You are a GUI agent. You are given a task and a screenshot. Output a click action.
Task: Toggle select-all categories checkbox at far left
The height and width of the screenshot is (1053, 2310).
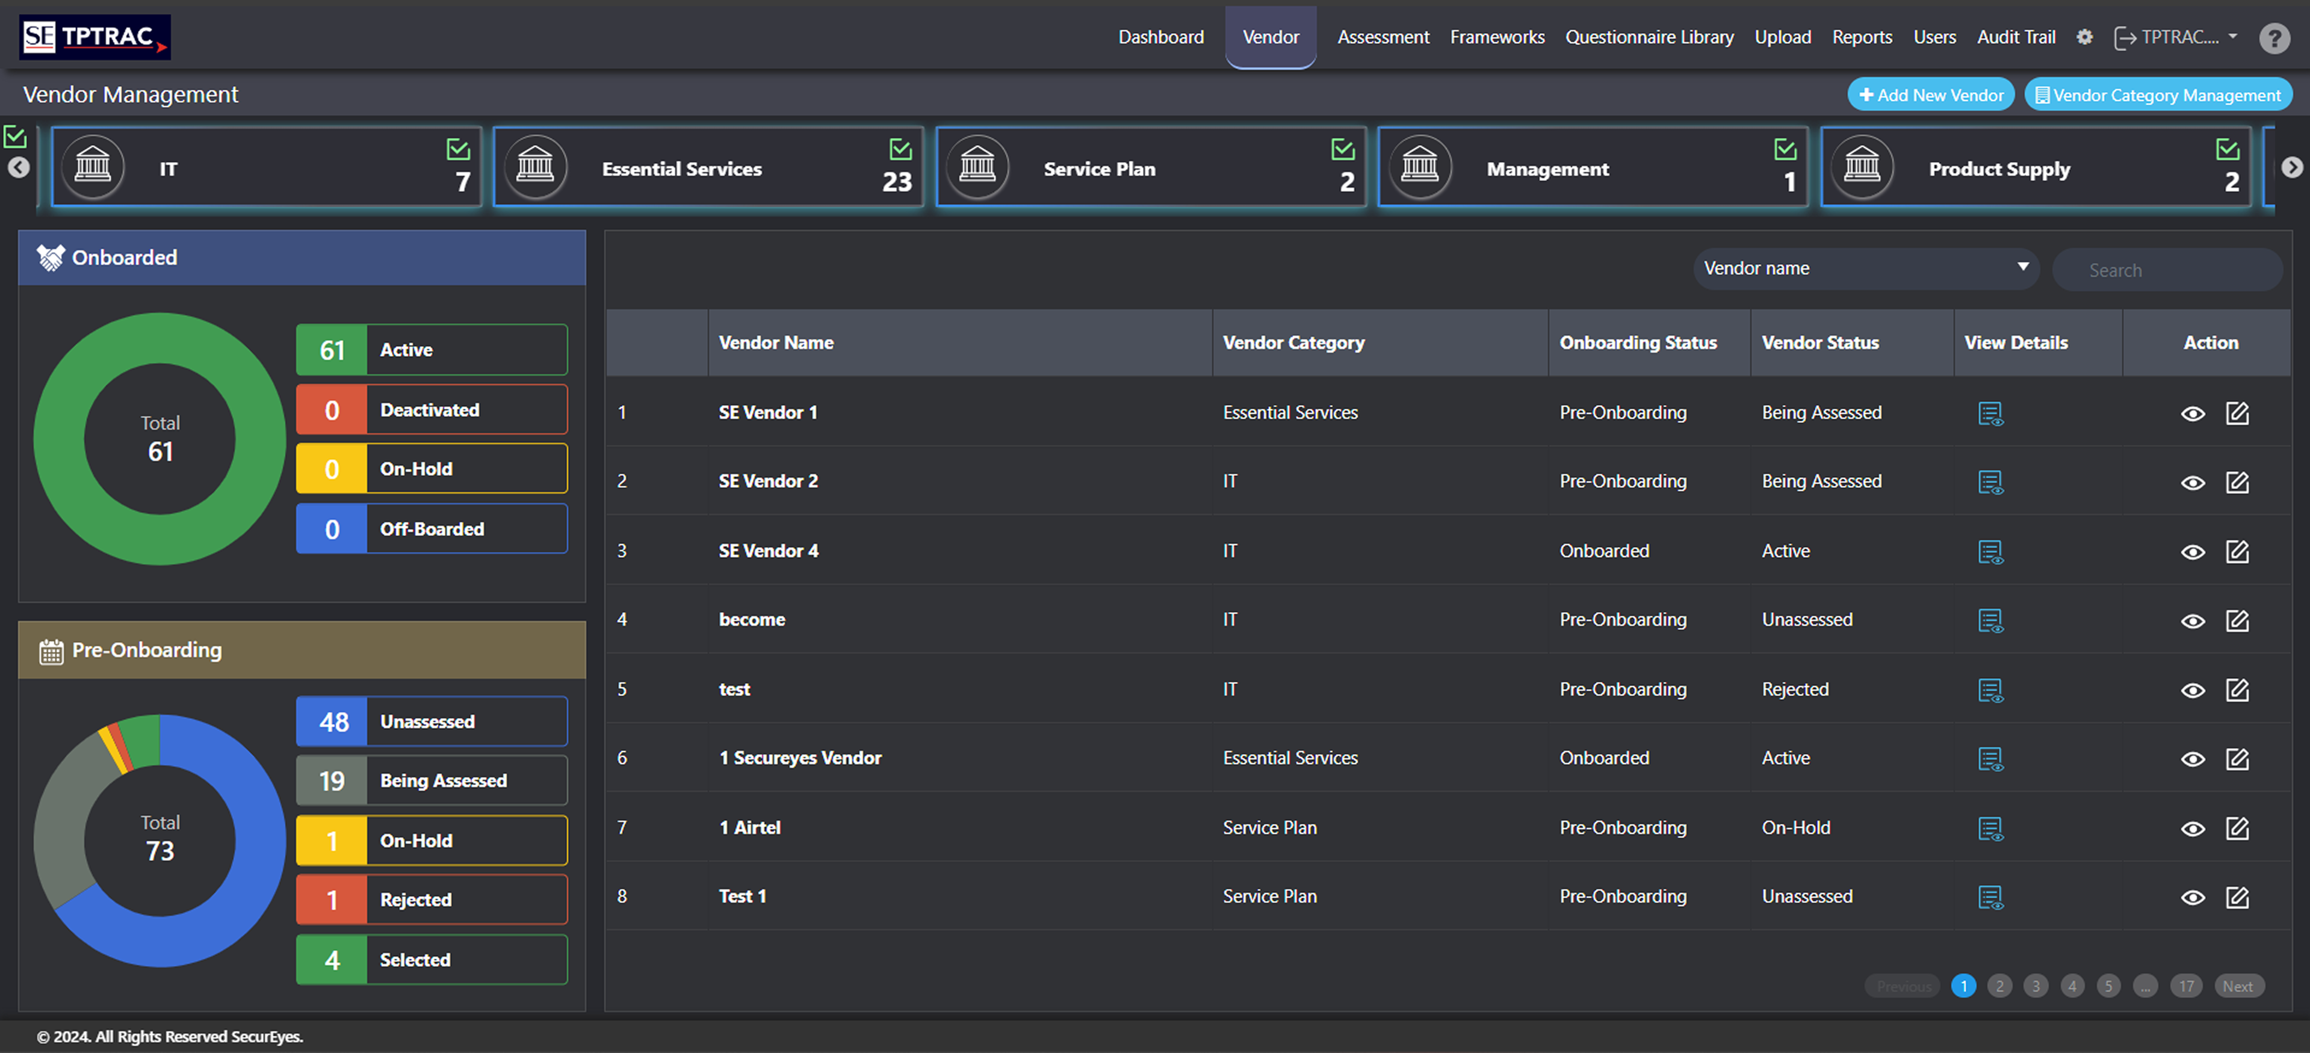[x=15, y=137]
